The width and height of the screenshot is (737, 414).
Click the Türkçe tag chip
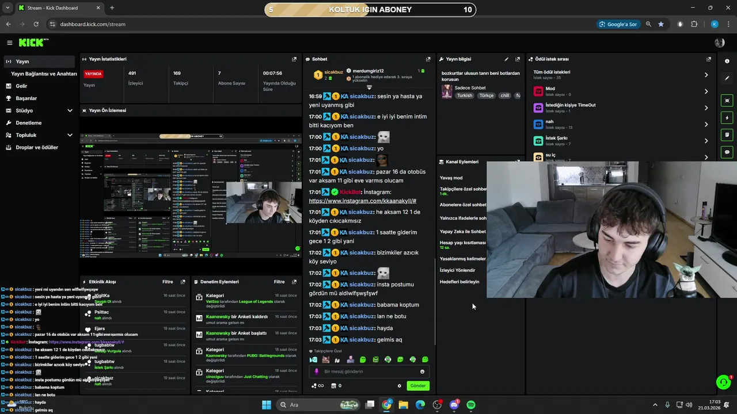tap(487, 95)
